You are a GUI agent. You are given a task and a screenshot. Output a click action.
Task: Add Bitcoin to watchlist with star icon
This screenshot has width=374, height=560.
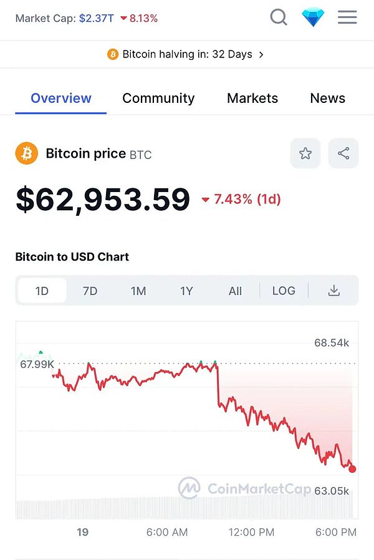(x=305, y=153)
